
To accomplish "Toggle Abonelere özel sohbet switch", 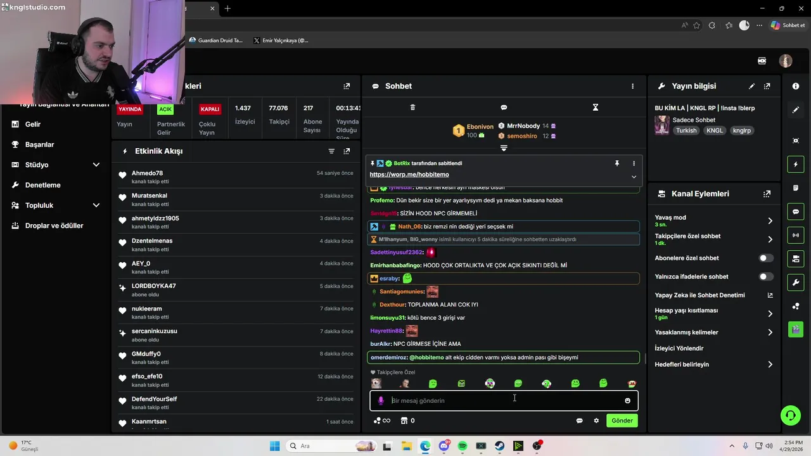I will [x=766, y=258].
